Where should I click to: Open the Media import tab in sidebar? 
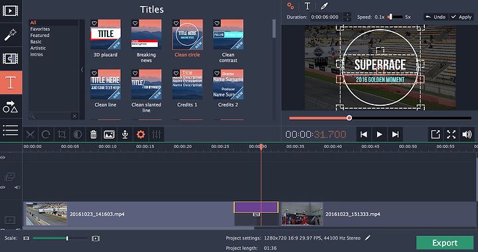pos(11,11)
